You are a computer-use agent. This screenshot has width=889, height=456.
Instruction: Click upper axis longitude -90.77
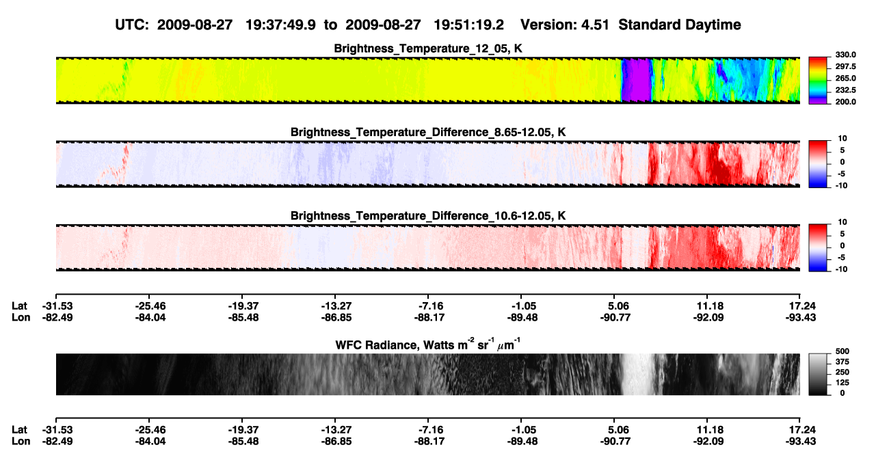click(614, 317)
